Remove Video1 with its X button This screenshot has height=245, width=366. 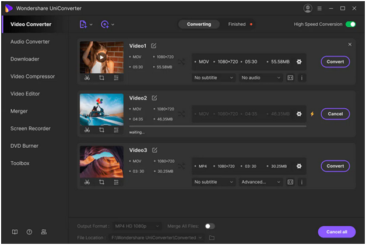click(350, 44)
